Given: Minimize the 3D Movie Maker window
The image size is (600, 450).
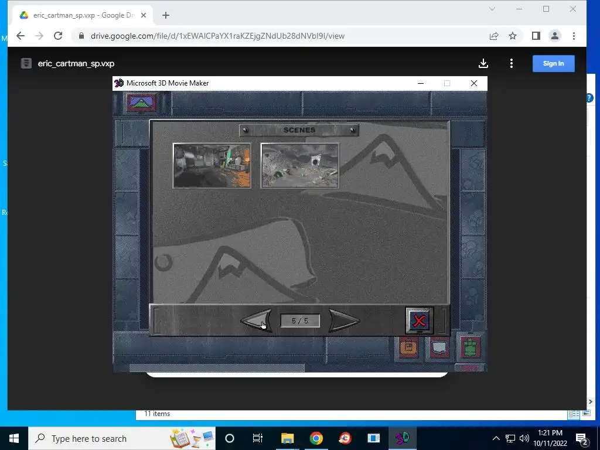Looking at the screenshot, I should [x=421, y=83].
